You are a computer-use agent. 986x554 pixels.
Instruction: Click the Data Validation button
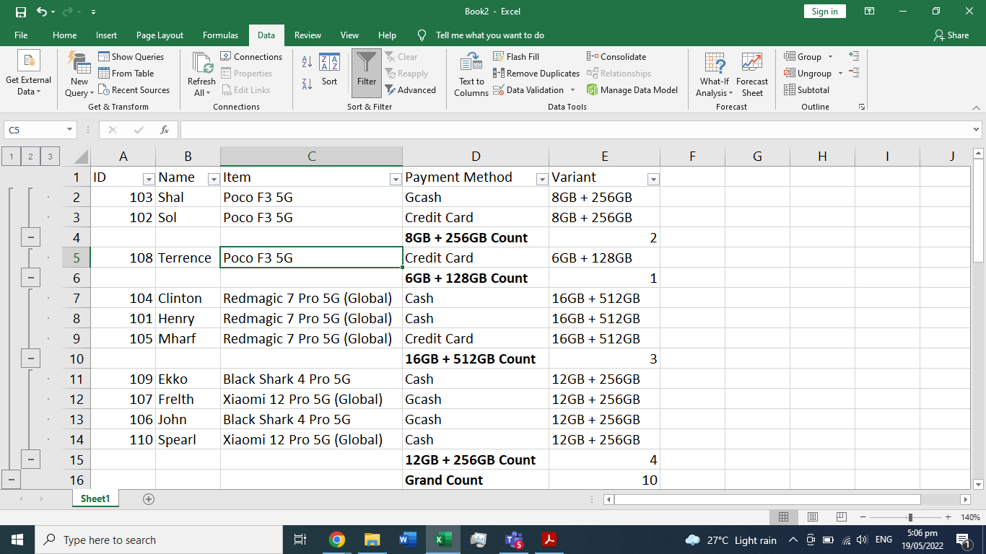point(528,90)
